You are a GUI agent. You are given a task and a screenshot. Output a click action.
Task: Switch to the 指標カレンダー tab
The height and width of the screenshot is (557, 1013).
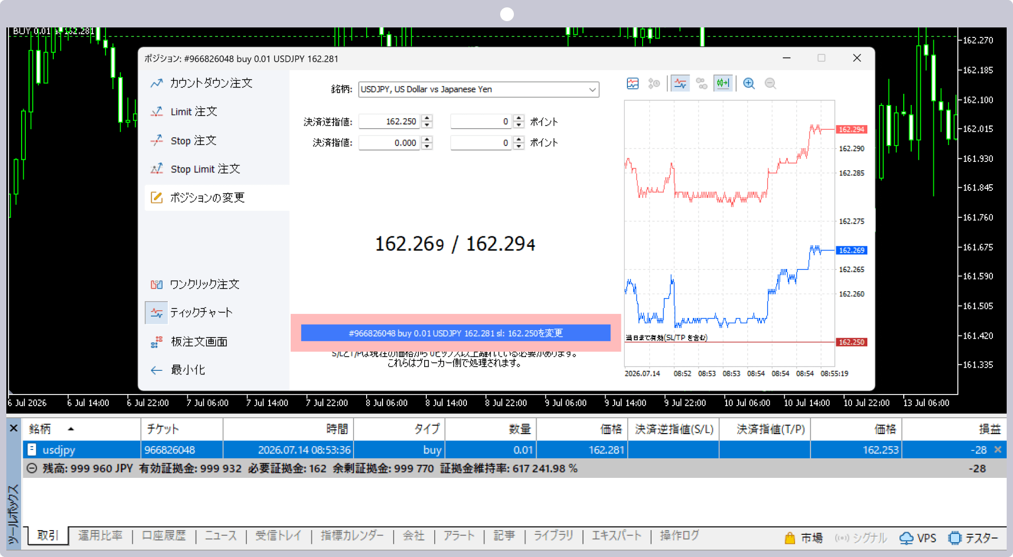pyautogui.click(x=352, y=536)
